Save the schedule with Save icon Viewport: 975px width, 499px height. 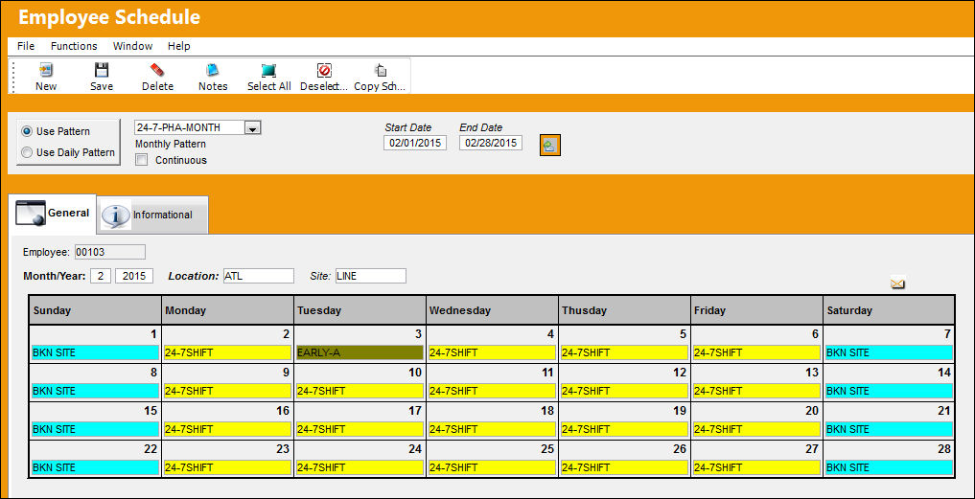102,70
